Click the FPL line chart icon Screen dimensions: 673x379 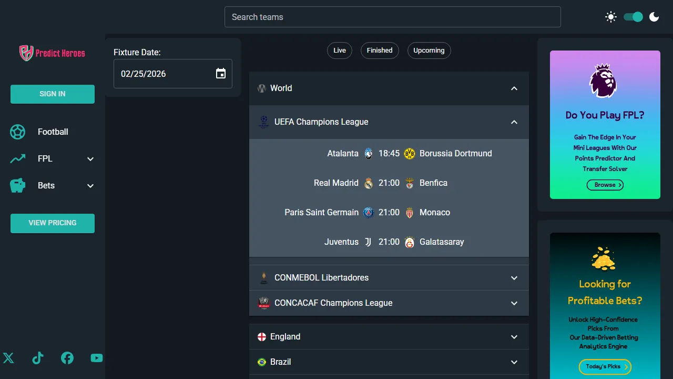(17, 158)
